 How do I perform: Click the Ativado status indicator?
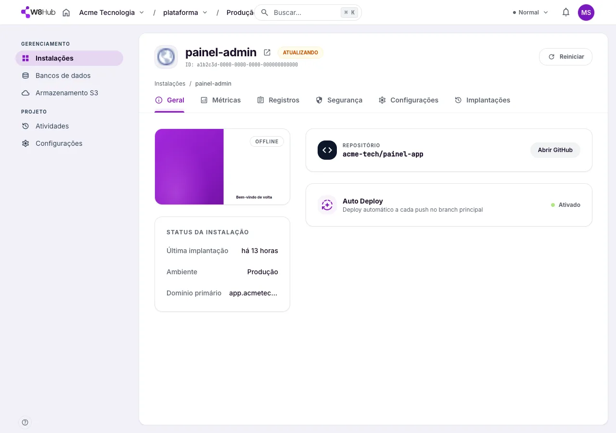(x=565, y=205)
